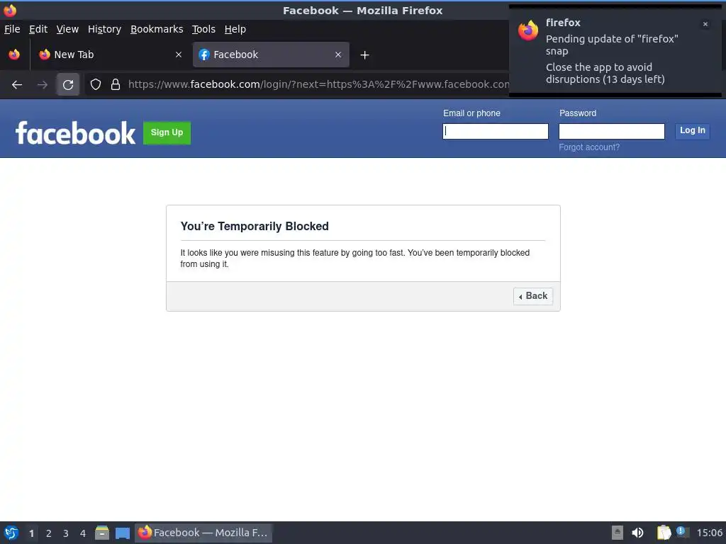
Task: Close the Facebook tab
Action: point(338,55)
